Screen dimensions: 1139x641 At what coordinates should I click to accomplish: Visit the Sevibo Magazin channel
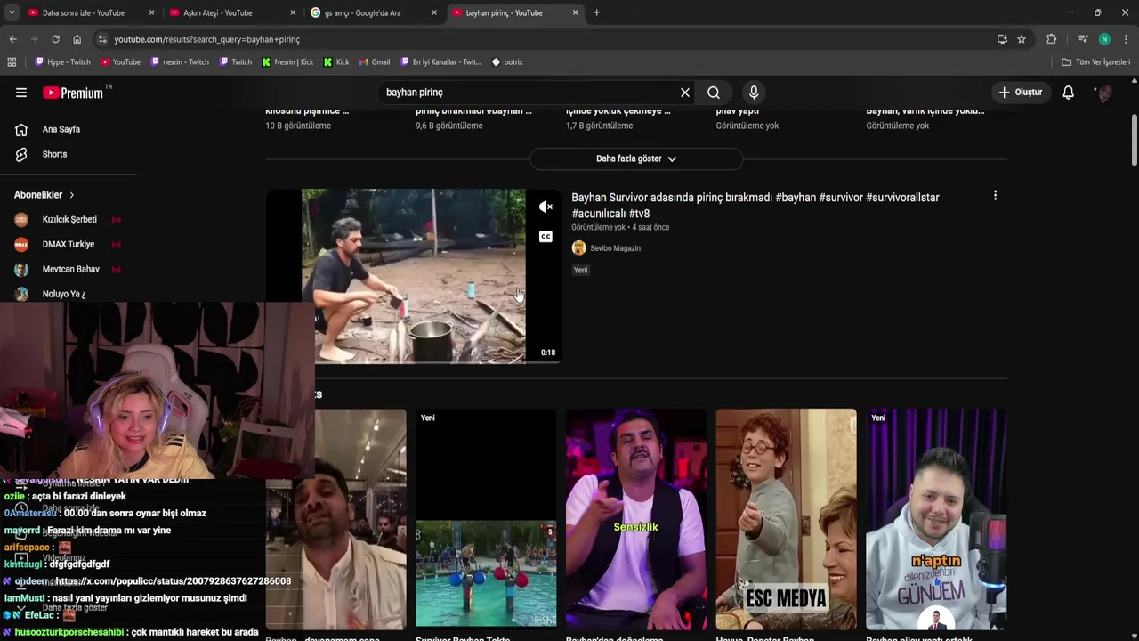tap(615, 248)
